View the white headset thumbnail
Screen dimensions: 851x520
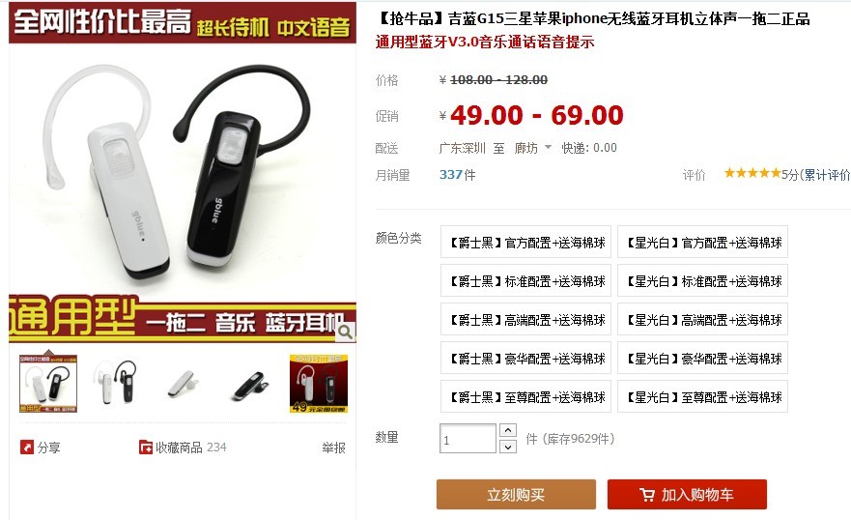(183, 383)
